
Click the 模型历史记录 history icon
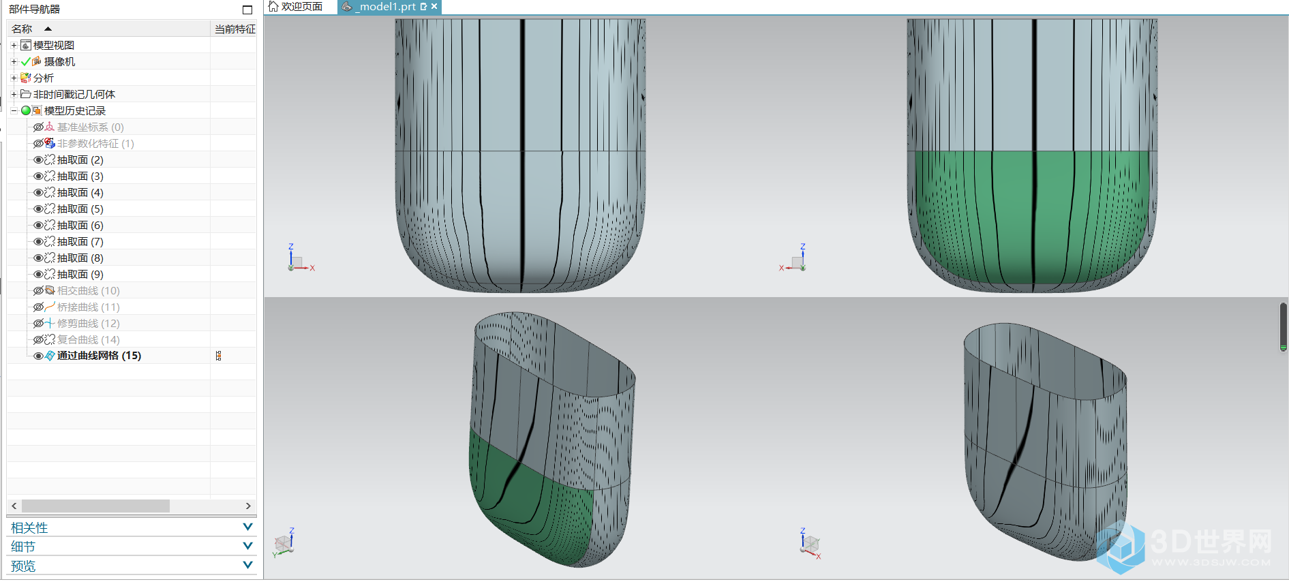tap(37, 110)
